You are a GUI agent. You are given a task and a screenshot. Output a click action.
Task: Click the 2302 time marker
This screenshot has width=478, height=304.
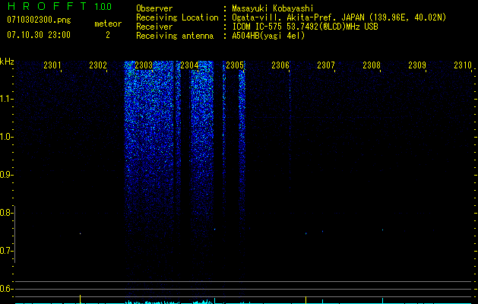pyautogui.click(x=98, y=65)
